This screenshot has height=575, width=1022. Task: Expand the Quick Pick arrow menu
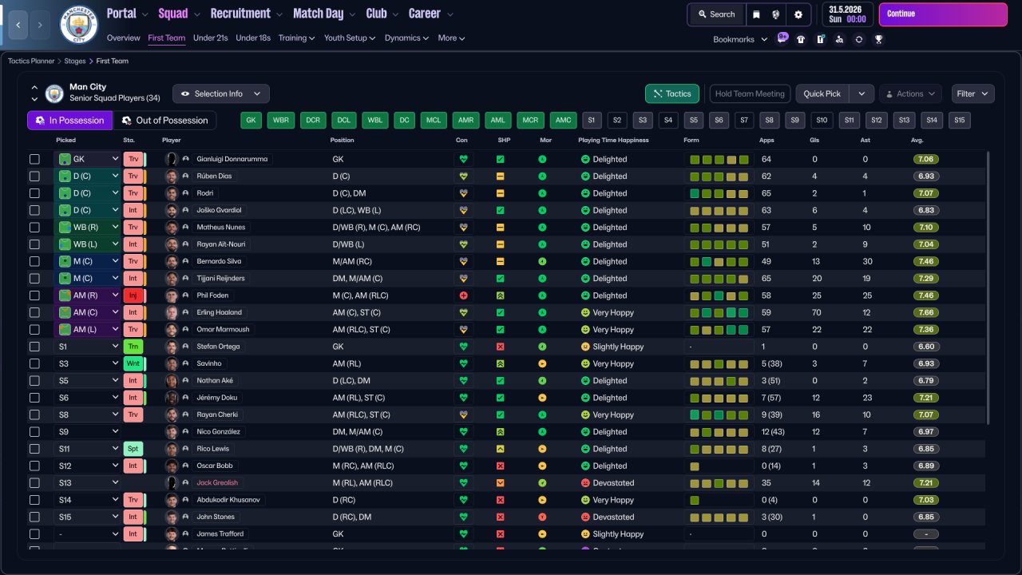[x=862, y=93]
